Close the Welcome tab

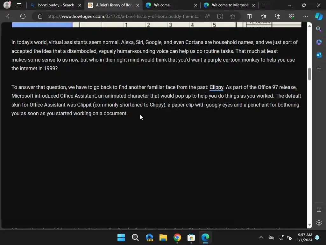(x=195, y=5)
